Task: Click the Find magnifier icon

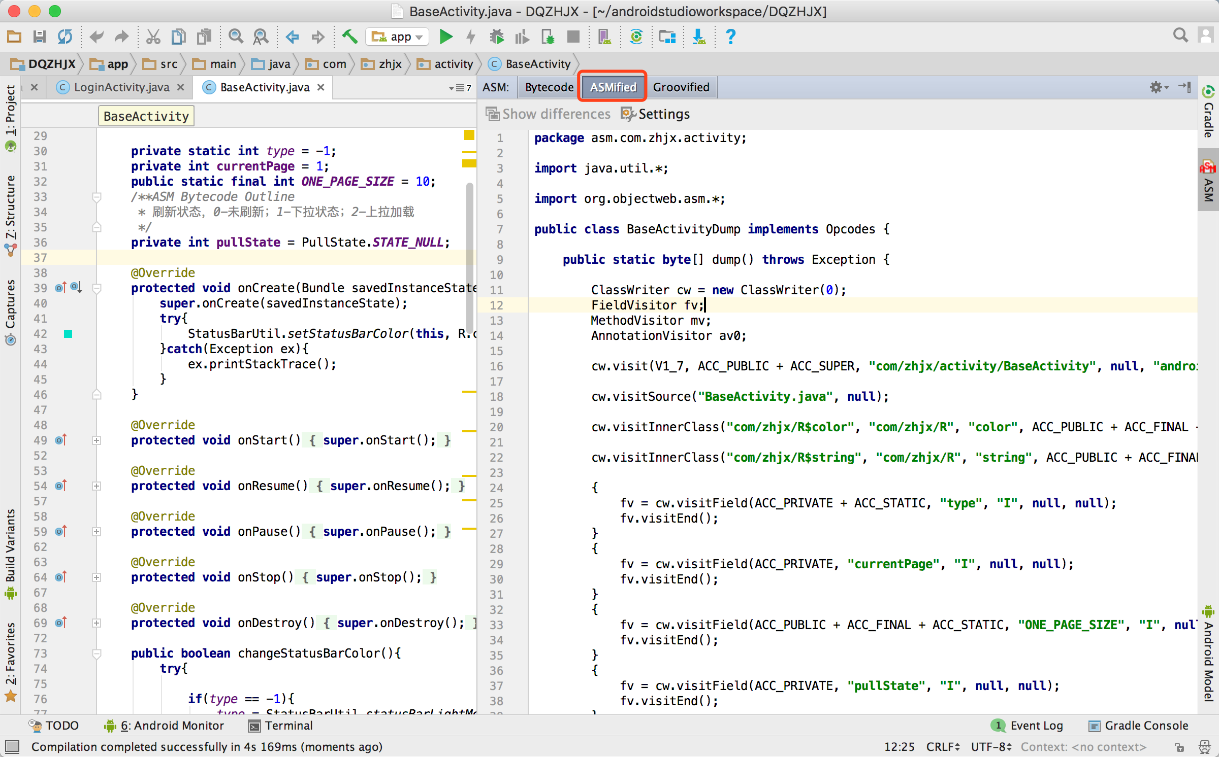Action: [236, 37]
